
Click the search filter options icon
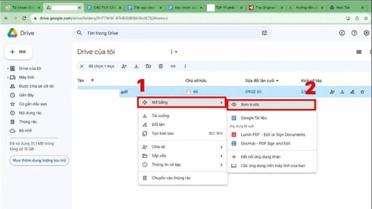pos(264,33)
